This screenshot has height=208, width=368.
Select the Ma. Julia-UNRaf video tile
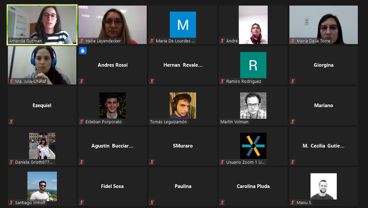[x=42, y=65]
